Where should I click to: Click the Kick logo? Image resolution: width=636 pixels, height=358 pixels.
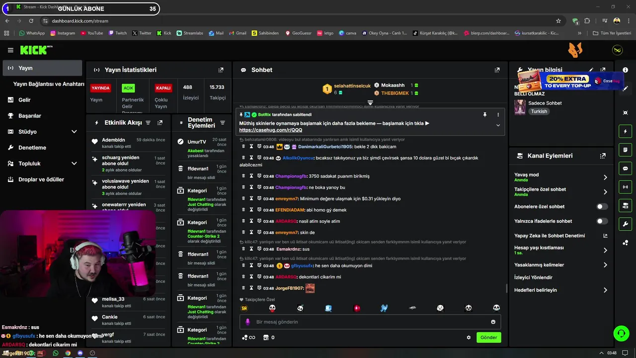coord(36,50)
